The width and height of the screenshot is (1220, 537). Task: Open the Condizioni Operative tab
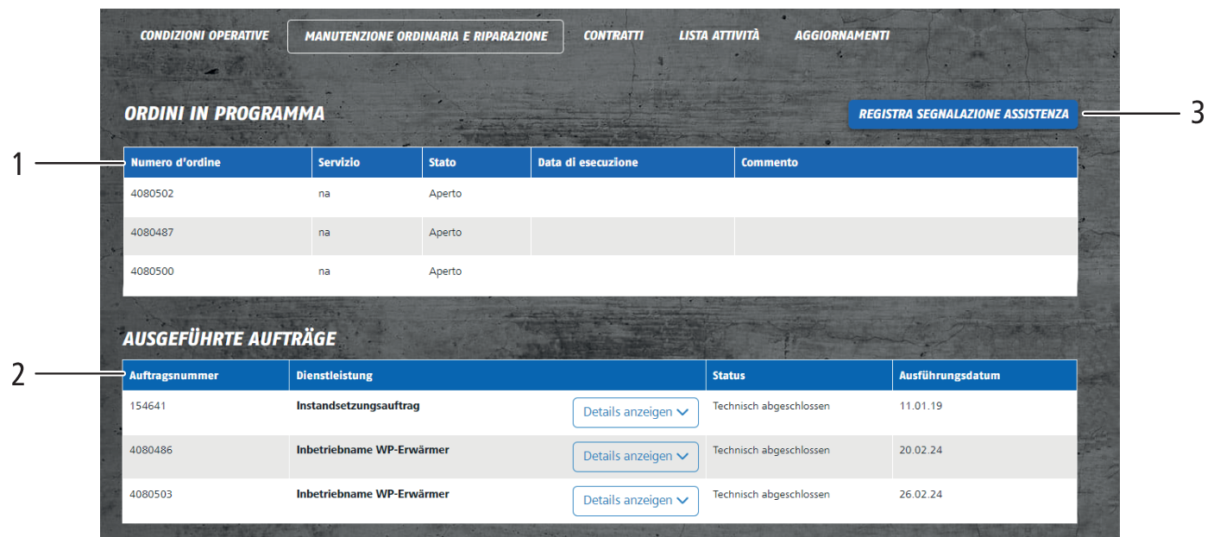point(204,36)
